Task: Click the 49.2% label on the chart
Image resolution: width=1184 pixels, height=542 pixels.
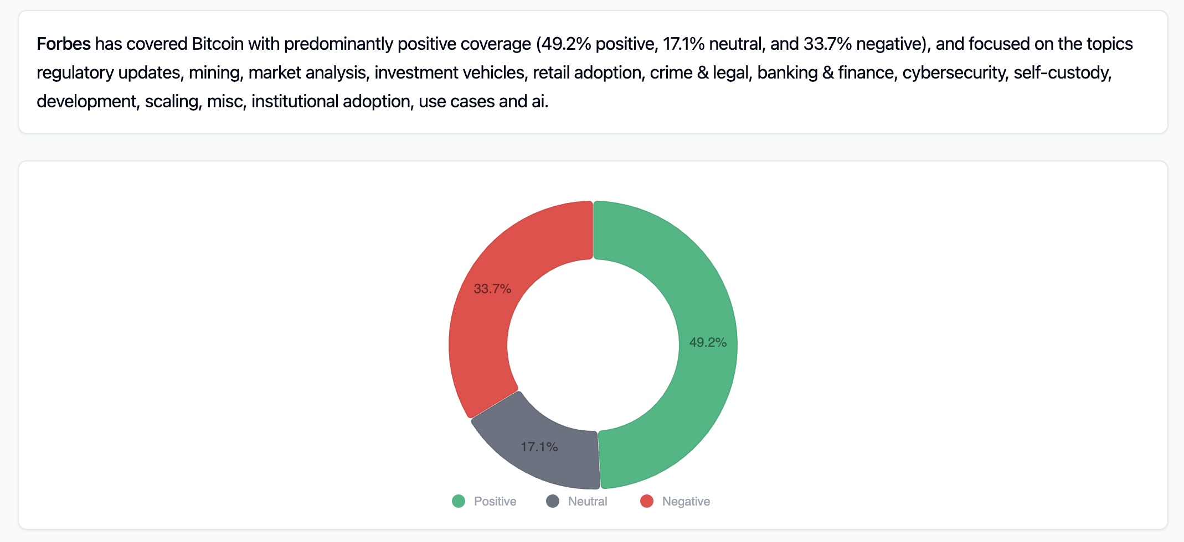Action: [708, 342]
